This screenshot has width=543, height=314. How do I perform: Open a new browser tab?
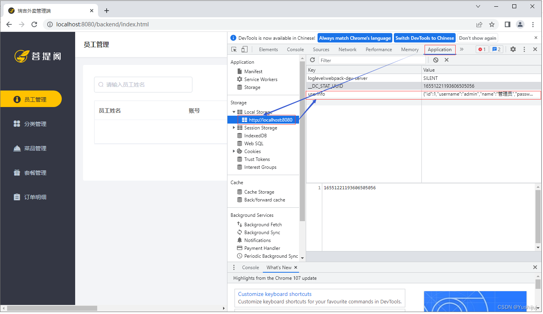click(107, 11)
